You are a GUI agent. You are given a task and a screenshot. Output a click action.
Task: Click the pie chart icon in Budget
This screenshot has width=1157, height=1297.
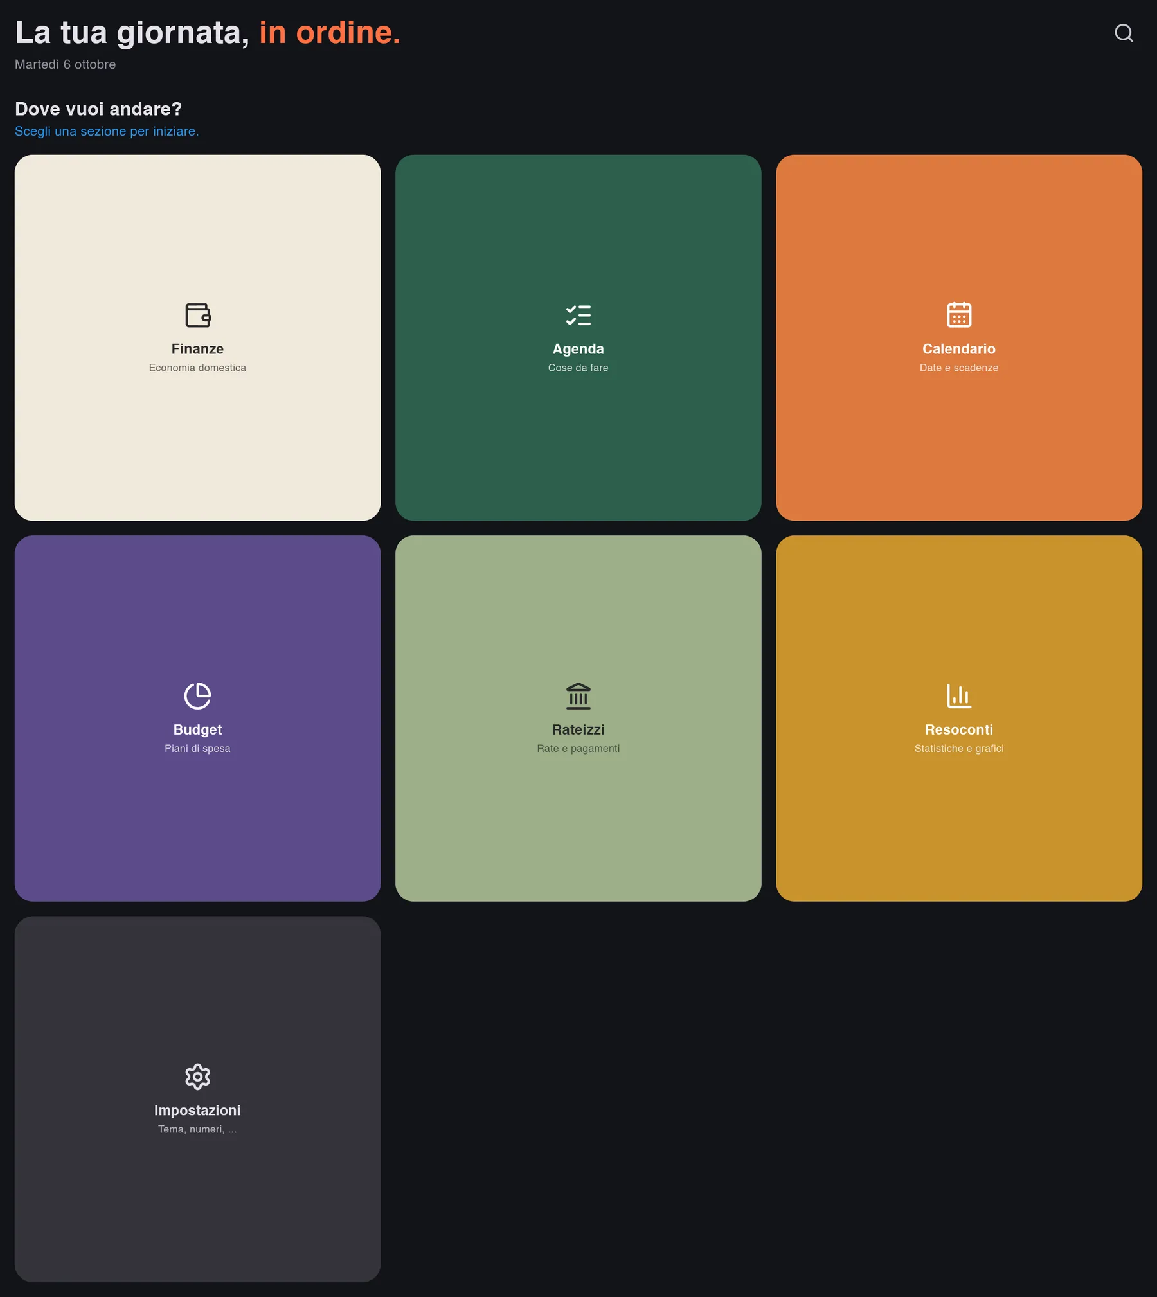click(x=197, y=696)
